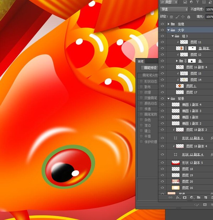The image size is (213, 220).
Task: Hide the 图层 20 layer
Action: pyautogui.click(x=162, y=181)
